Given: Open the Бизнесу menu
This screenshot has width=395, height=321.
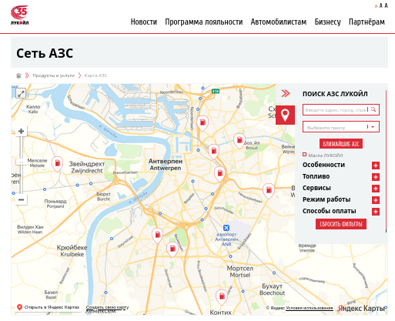Looking at the screenshot, I should tap(327, 22).
